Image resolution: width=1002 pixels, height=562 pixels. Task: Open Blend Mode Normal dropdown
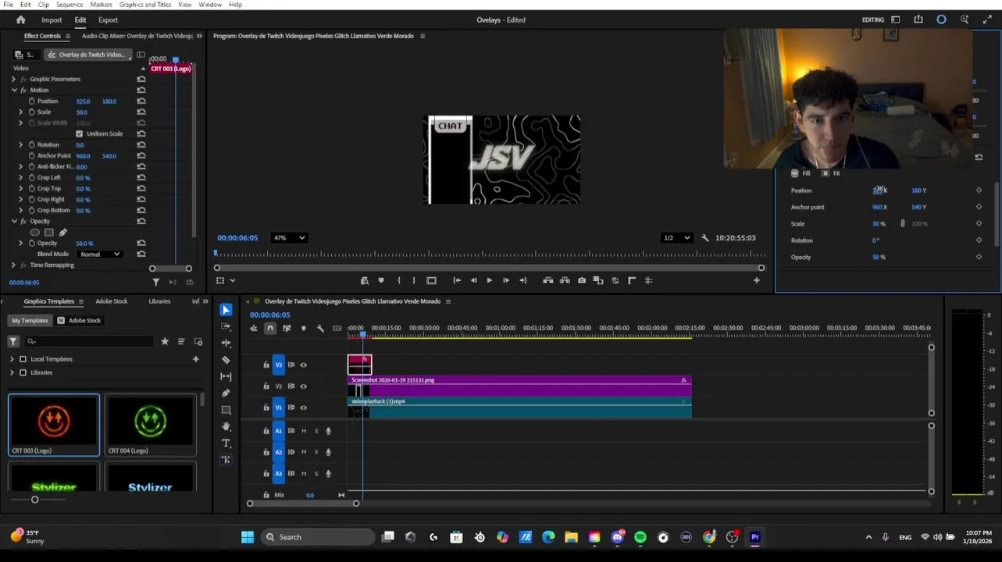click(99, 254)
